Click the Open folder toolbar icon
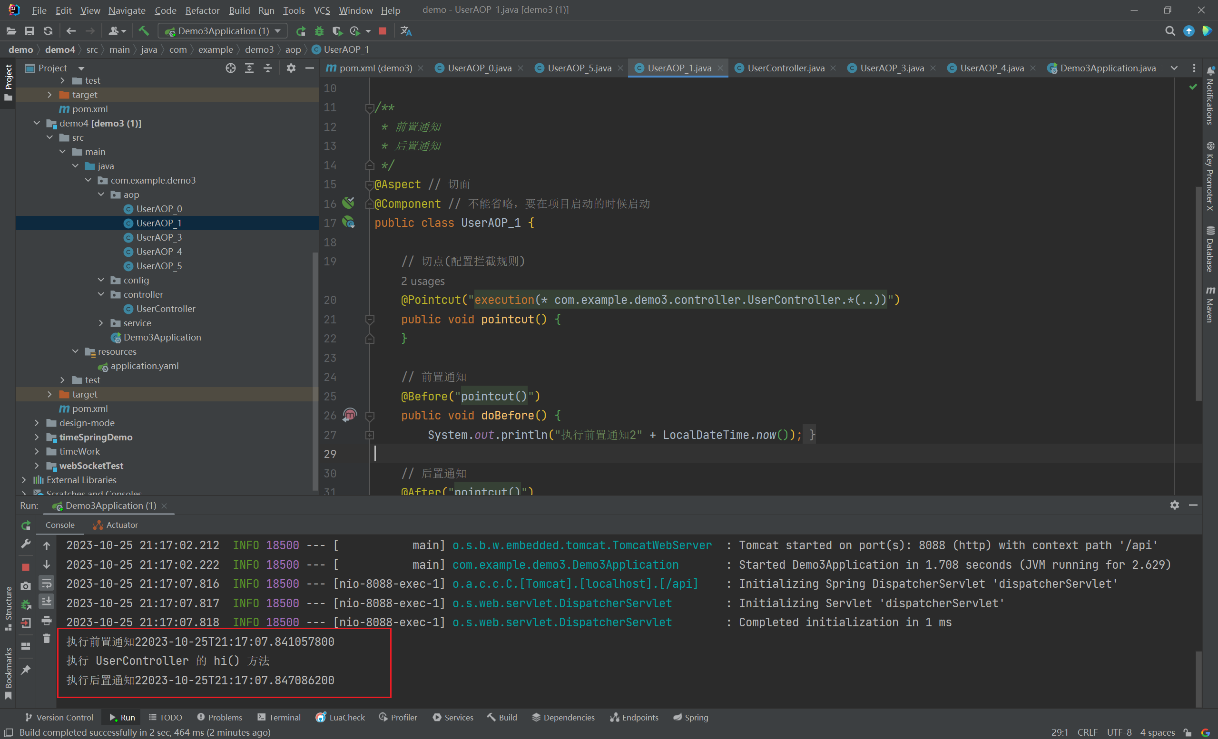Viewport: 1218px width, 739px height. pyautogui.click(x=11, y=31)
